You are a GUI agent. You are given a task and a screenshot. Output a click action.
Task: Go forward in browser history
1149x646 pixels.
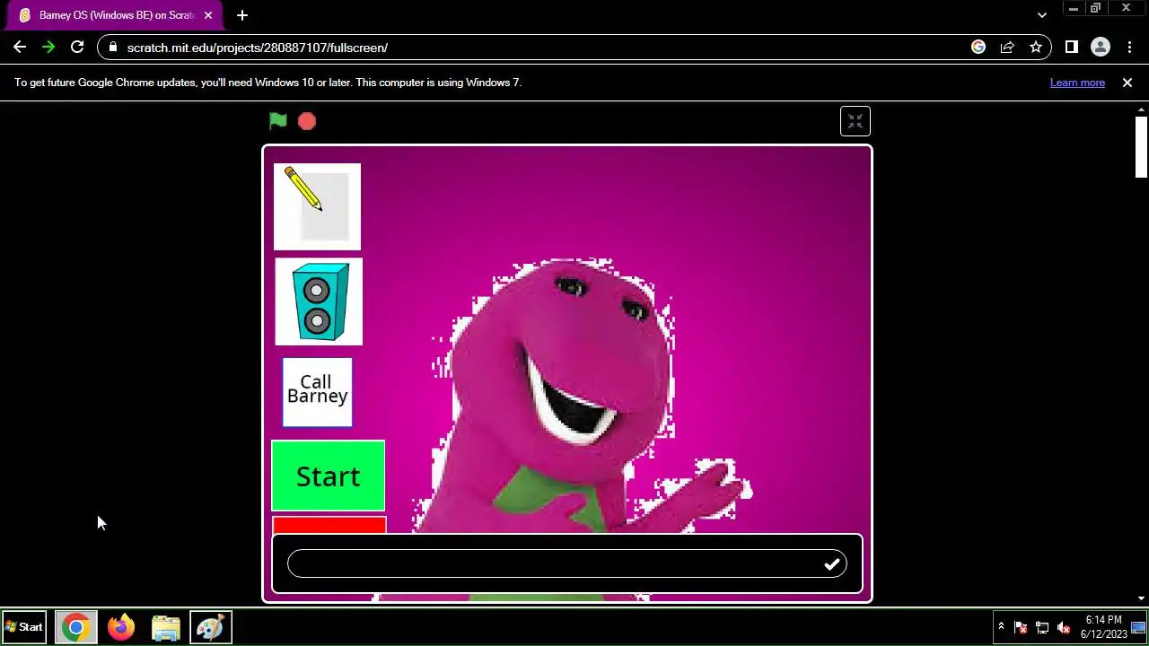point(48,48)
